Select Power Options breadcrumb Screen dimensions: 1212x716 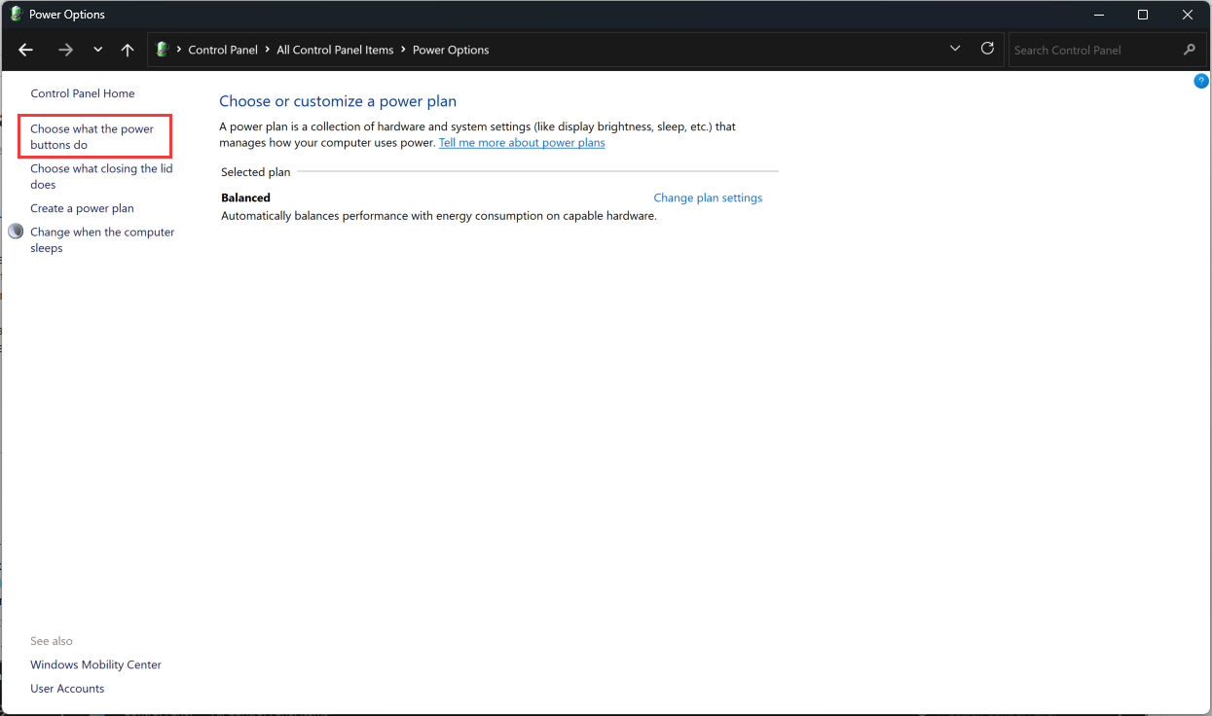tap(451, 50)
